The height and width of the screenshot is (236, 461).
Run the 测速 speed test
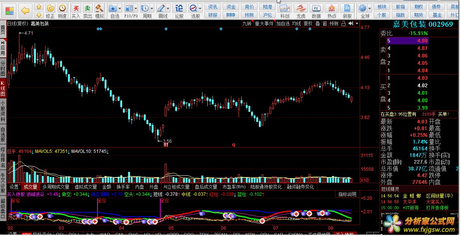[x=62, y=11]
